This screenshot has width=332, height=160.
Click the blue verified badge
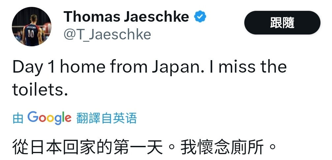(x=200, y=16)
